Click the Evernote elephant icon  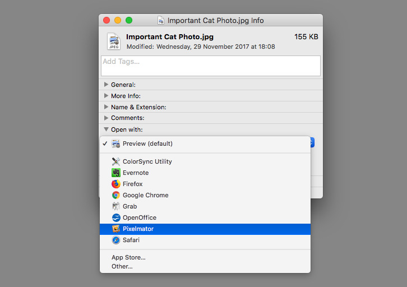tap(116, 173)
